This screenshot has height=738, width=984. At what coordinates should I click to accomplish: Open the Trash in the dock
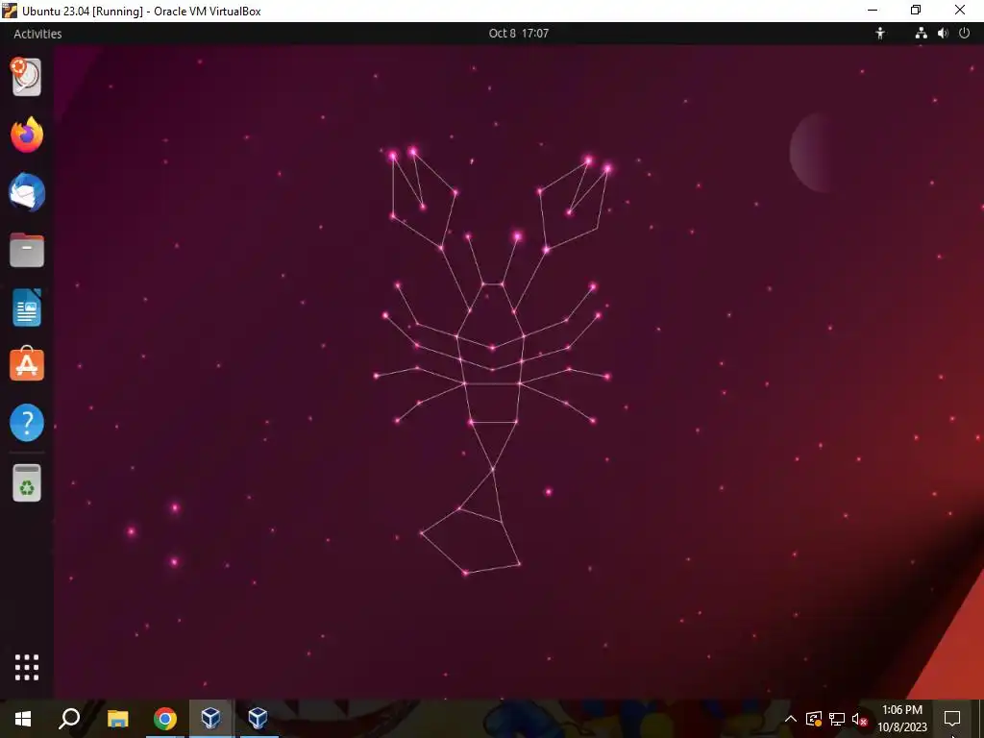pos(27,482)
